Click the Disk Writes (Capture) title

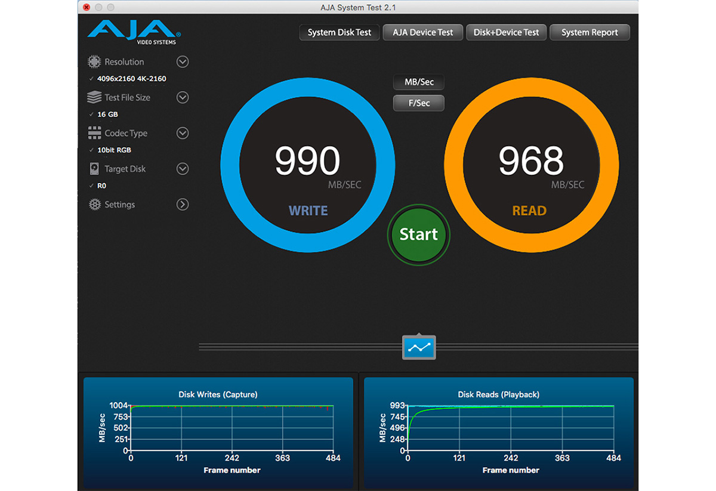coord(218,394)
